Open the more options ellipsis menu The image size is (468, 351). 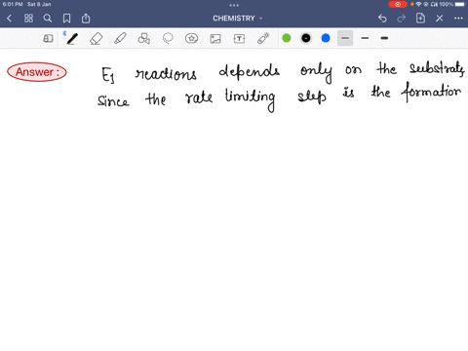tap(458, 19)
